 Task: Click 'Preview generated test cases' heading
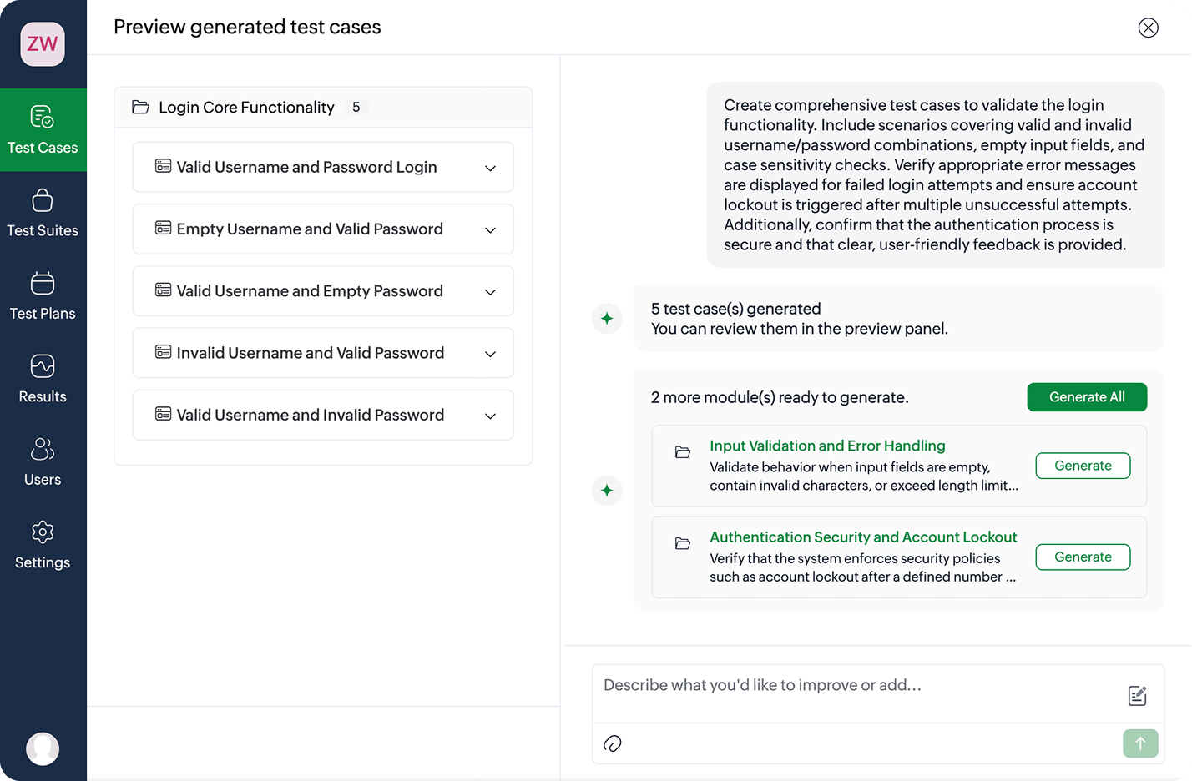[247, 28]
